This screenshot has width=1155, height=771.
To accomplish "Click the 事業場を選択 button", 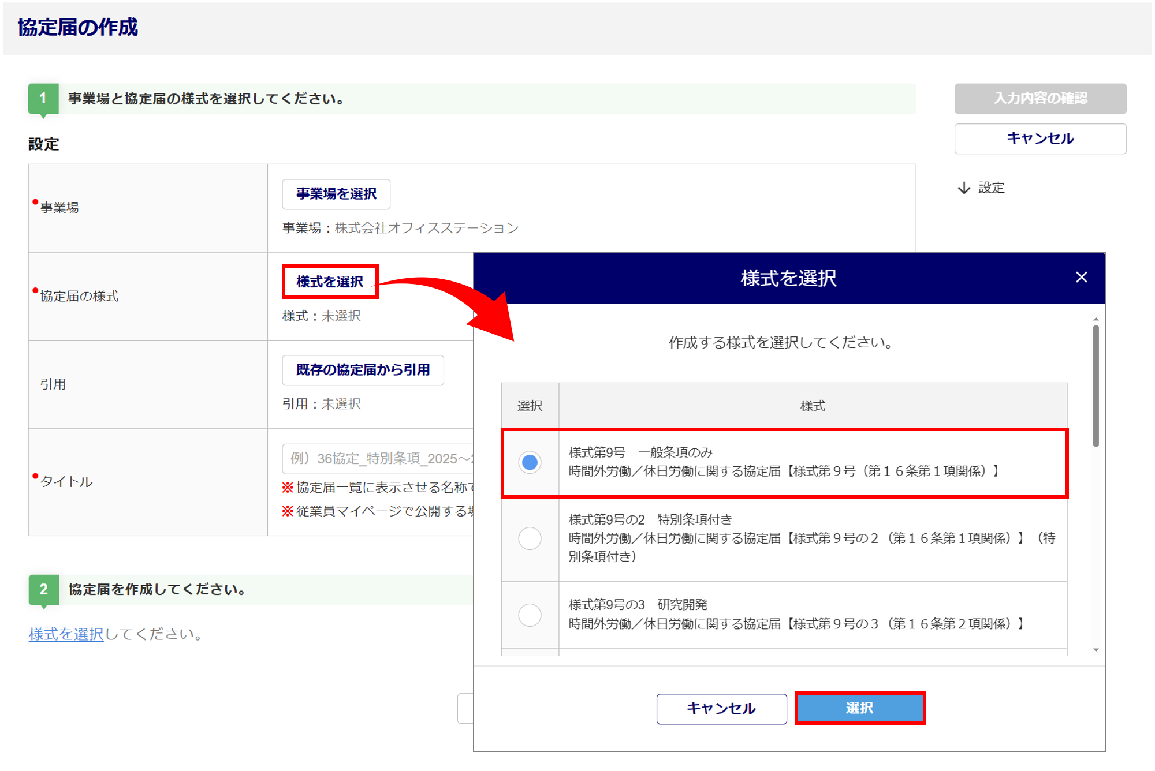I will click(336, 194).
